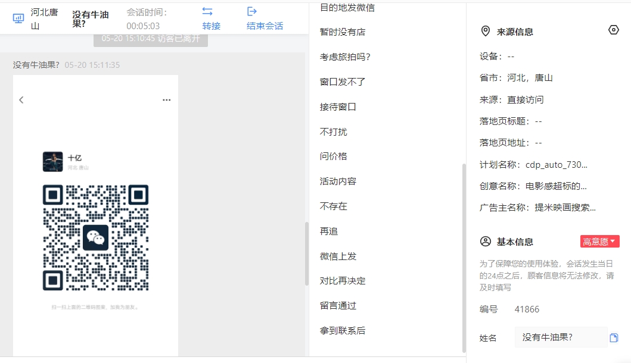
Task: Click the 省市 河北,唐山 row
Action: tap(516, 78)
